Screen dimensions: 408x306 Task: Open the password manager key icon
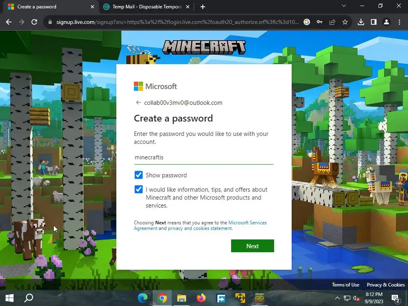(x=320, y=22)
